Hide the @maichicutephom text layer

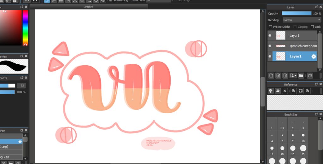270,46
